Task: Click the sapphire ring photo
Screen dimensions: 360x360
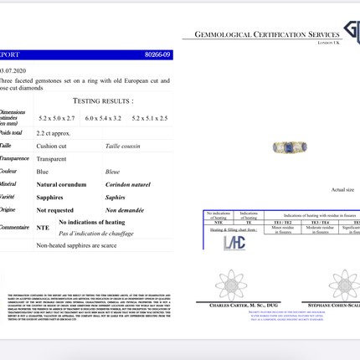Action: 290,147
